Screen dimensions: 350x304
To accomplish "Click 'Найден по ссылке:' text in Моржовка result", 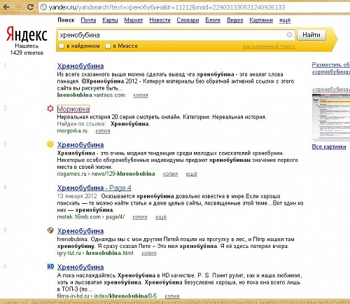I will click(81, 124).
